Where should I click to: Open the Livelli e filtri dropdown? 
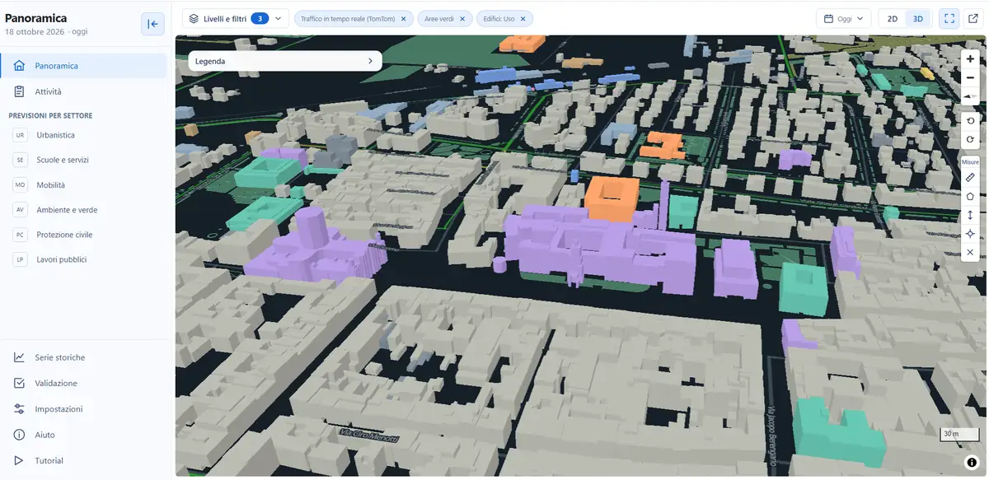(x=236, y=18)
